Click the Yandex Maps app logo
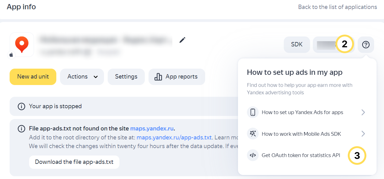This screenshot has width=384, height=179. click(x=22, y=45)
